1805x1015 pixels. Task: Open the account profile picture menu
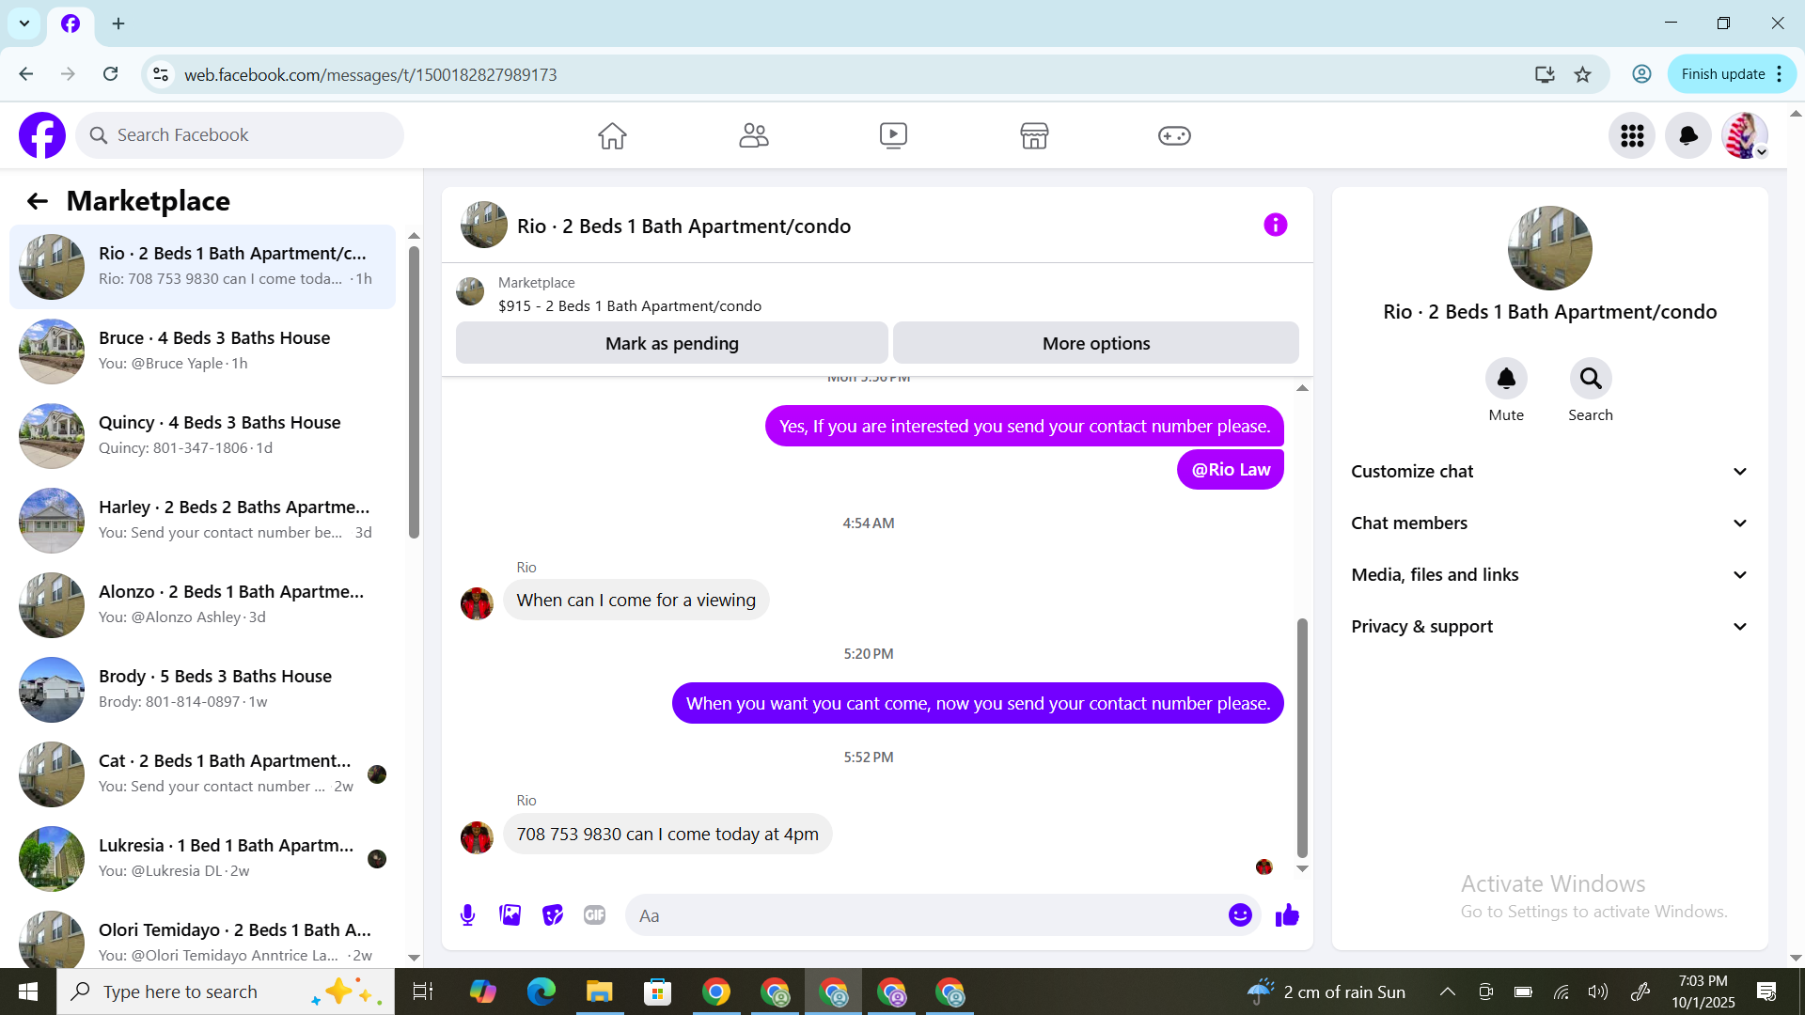click(x=1745, y=135)
